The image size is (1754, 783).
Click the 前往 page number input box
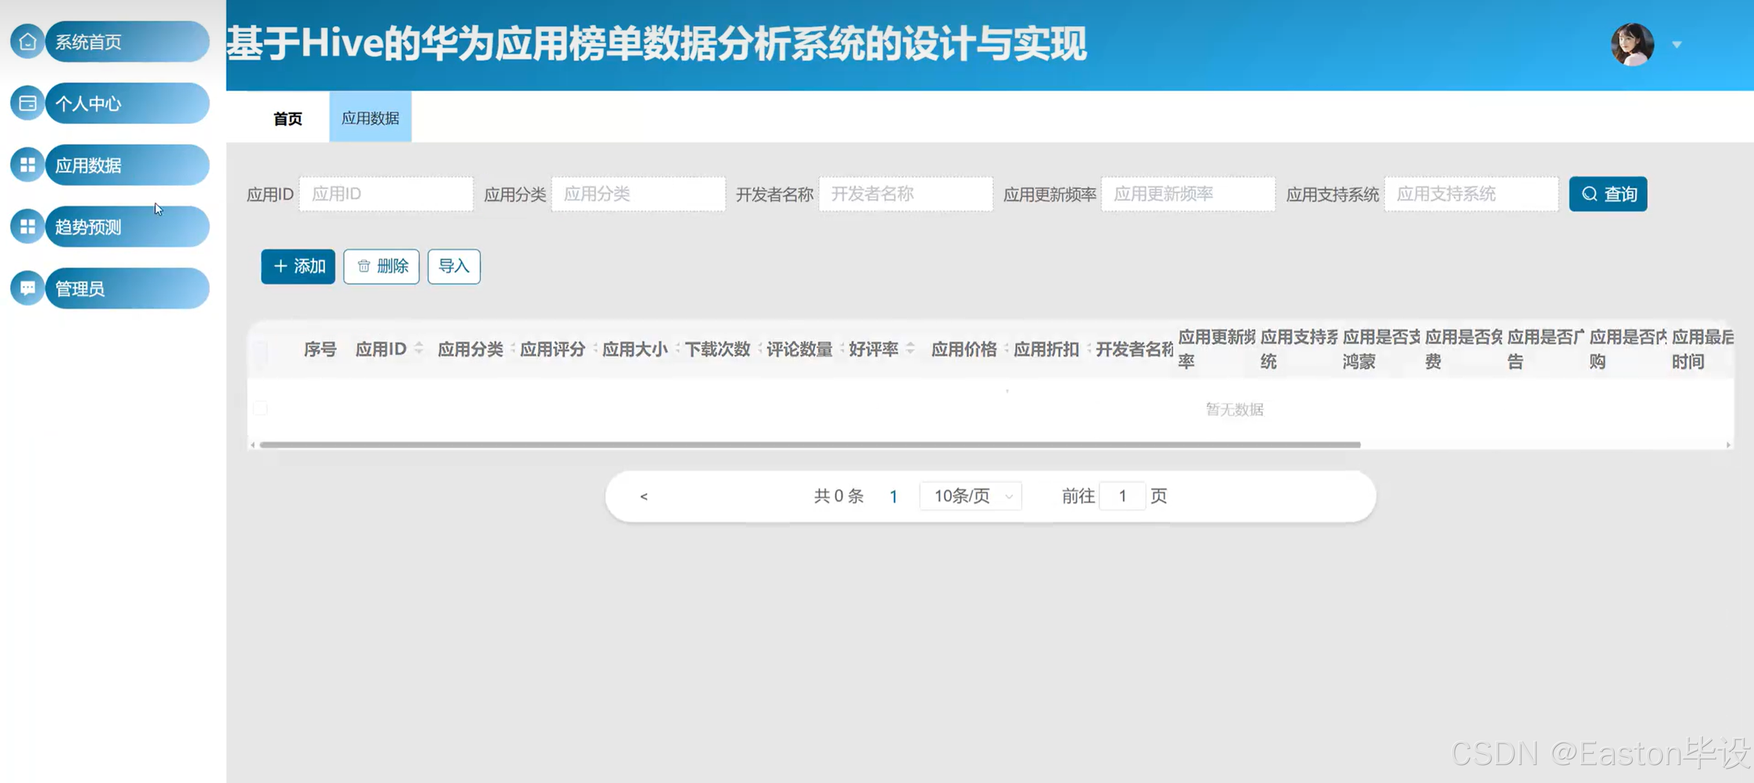(1123, 496)
